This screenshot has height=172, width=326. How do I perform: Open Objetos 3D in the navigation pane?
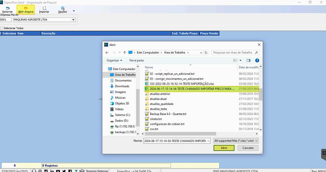[120, 103]
